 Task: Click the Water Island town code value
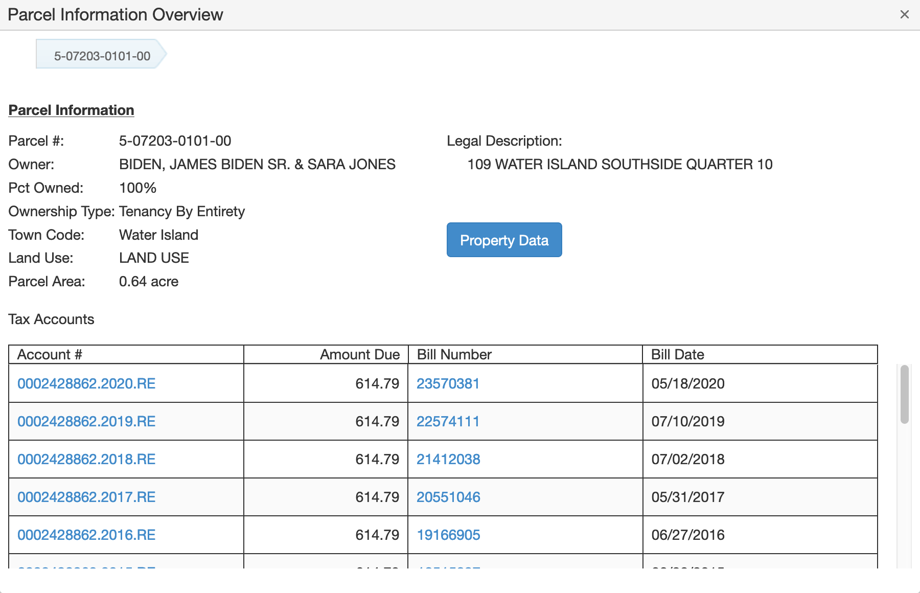coord(158,235)
